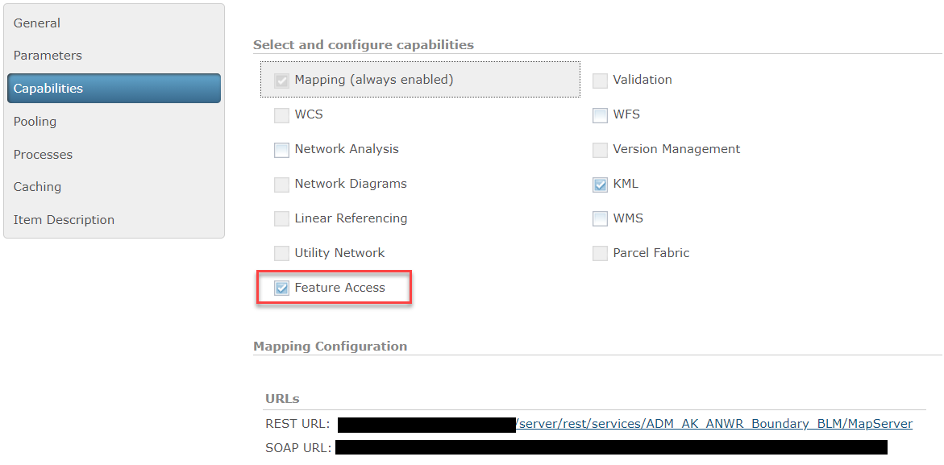Enable Network Diagrams support
The image size is (944, 465).
tap(281, 184)
